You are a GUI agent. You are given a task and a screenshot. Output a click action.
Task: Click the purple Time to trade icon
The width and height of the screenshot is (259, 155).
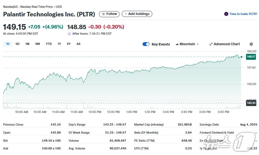226,14
